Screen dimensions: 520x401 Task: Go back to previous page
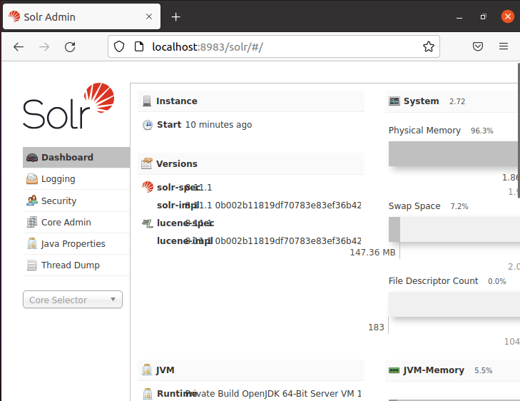coord(19,47)
